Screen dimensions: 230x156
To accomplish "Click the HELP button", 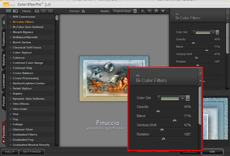I will pyautogui.click(x=10, y=152).
